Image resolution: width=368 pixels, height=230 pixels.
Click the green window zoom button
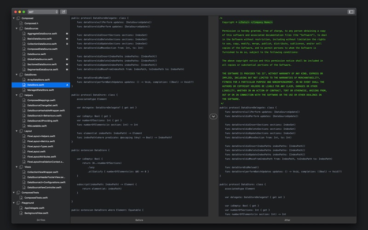pos(24,12)
